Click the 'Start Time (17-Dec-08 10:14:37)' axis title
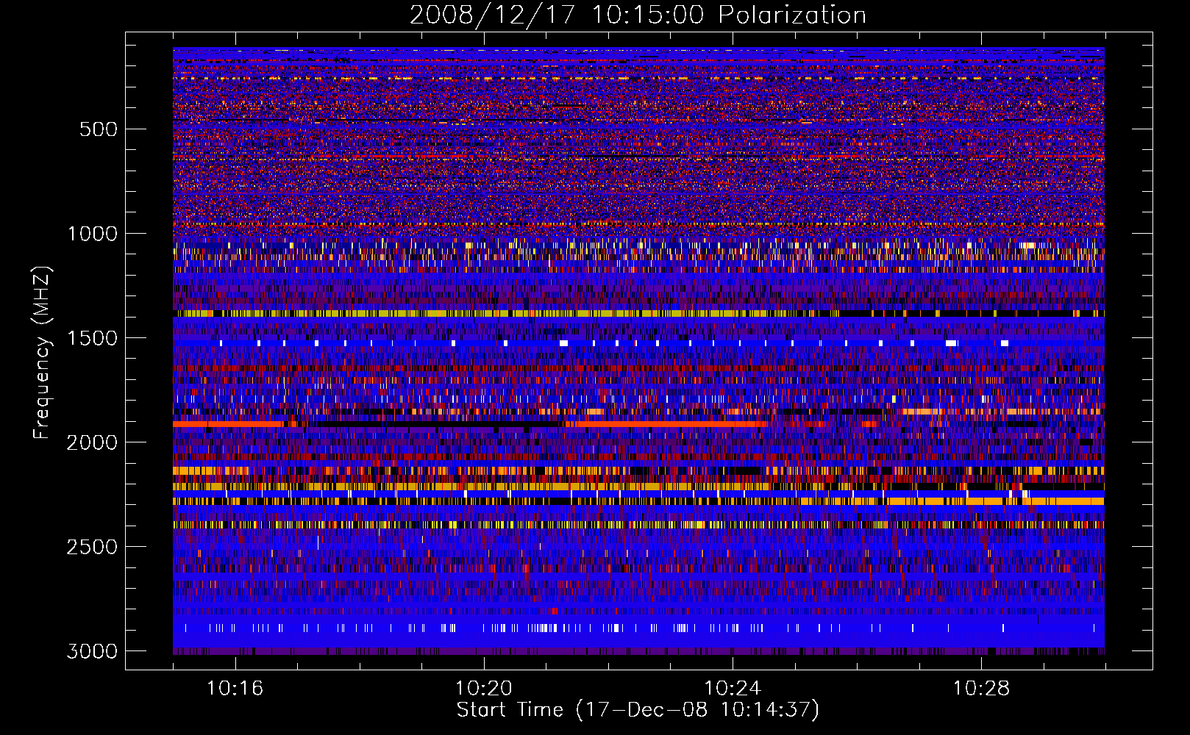The height and width of the screenshot is (735, 1190). 638,710
